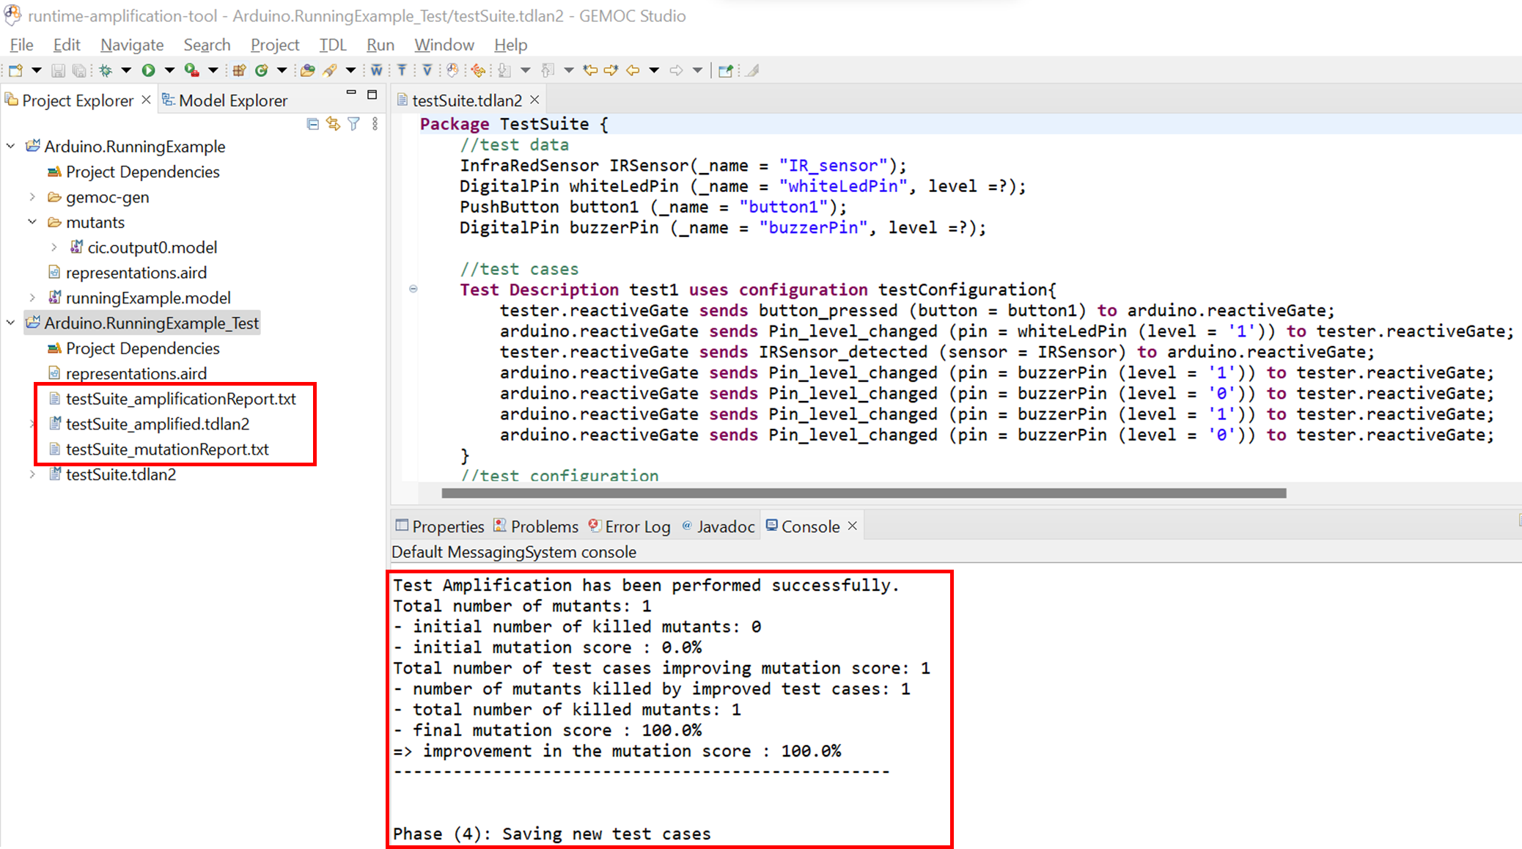The image size is (1522, 849).
Task: Collapse all in Project Explorer
Action: pyautogui.click(x=313, y=124)
